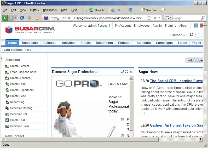This screenshot has height=148, width=208.
Task: Open the Edit menu
Action: pos(14,10)
